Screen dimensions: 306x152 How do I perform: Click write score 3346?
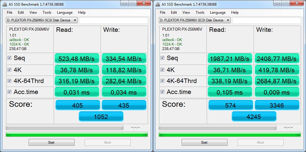pyautogui.click(x=277, y=105)
